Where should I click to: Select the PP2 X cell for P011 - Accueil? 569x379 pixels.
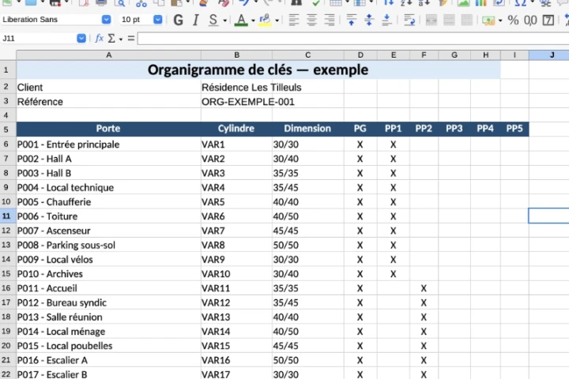pyautogui.click(x=424, y=288)
